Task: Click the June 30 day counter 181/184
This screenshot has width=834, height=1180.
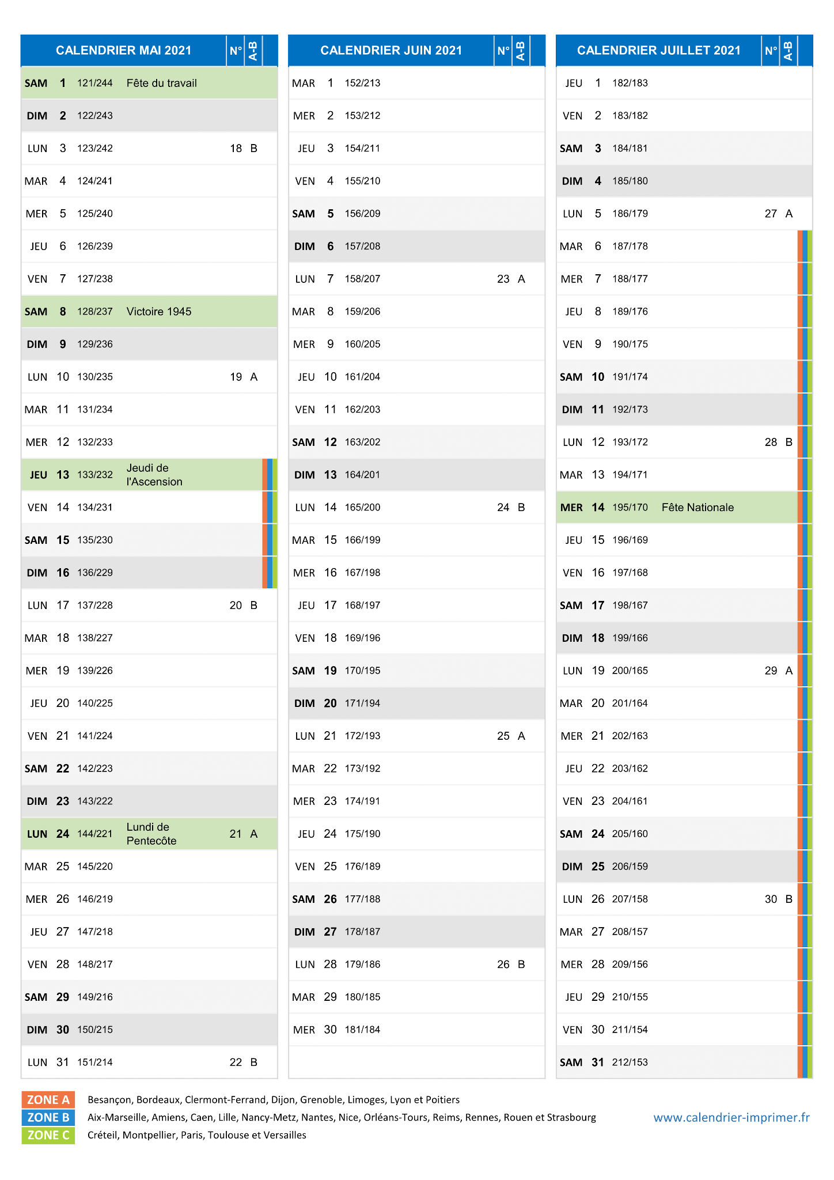Action: (x=362, y=1030)
